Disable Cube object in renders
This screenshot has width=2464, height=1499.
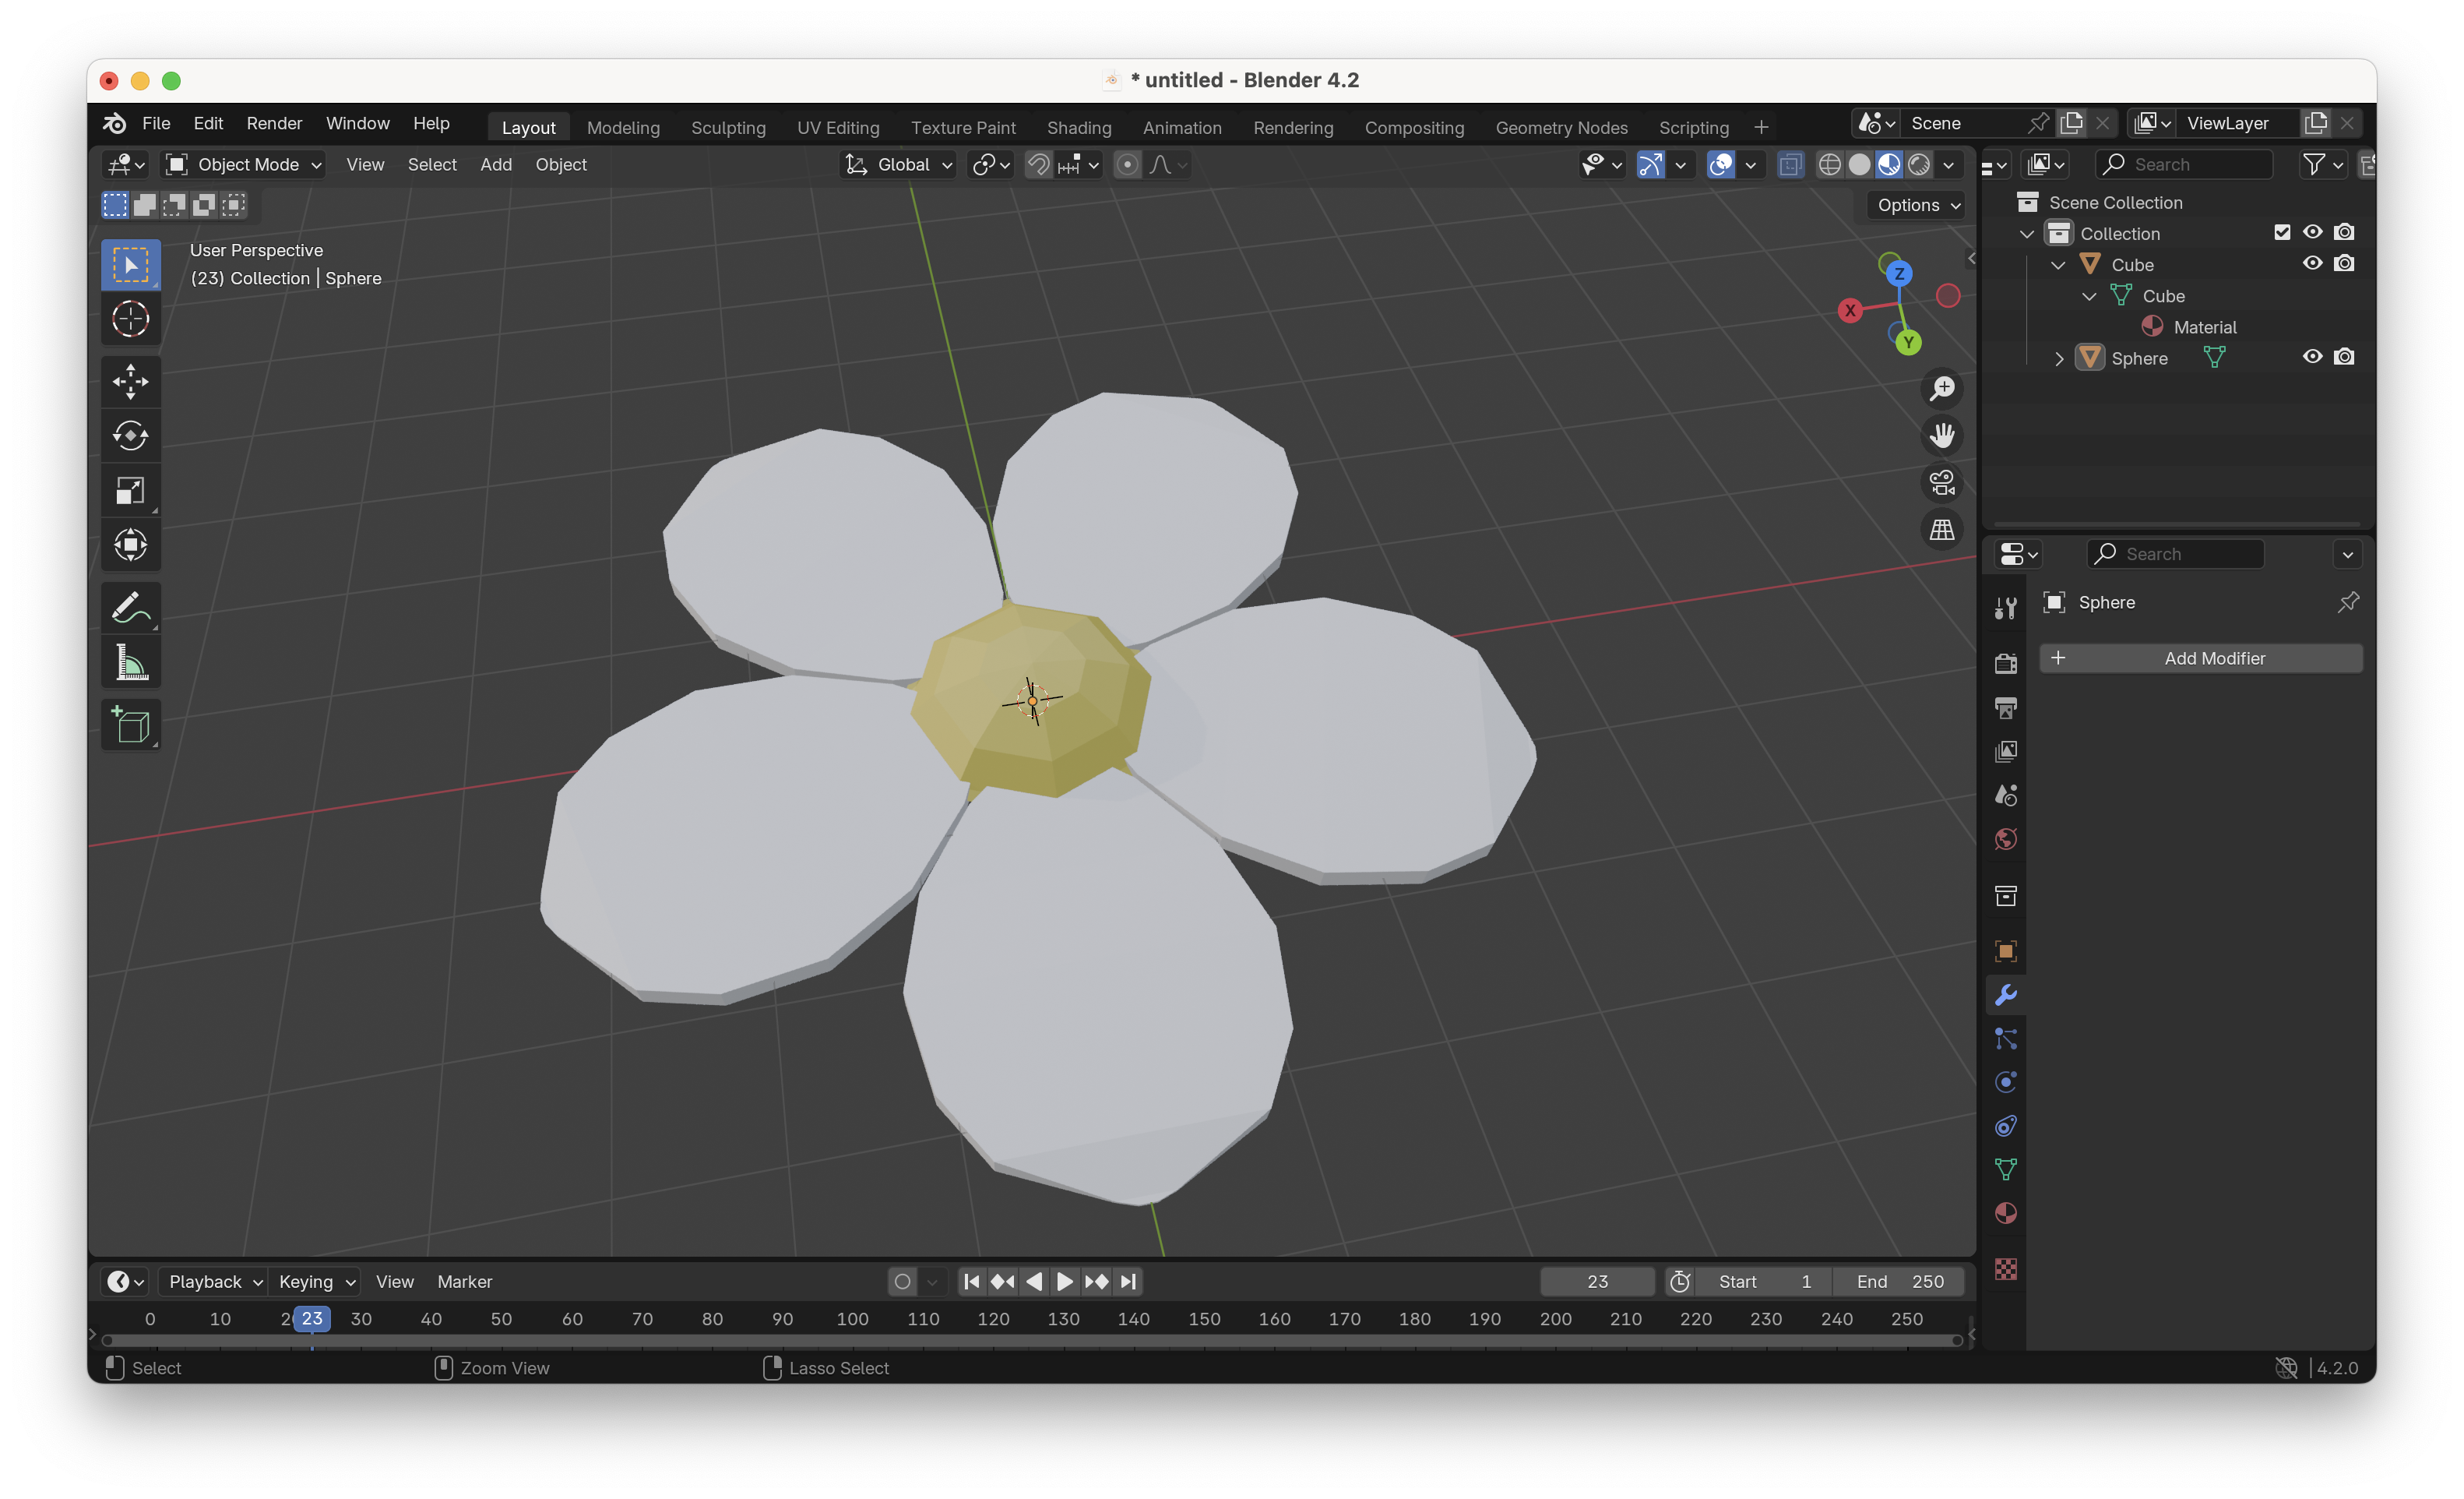(2343, 263)
